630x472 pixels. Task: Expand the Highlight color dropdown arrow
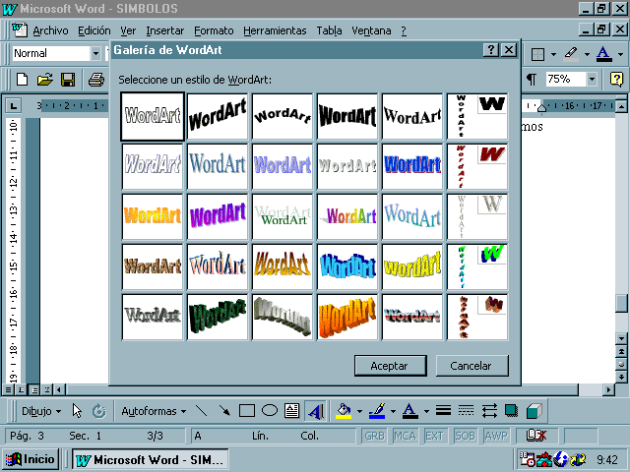point(587,54)
